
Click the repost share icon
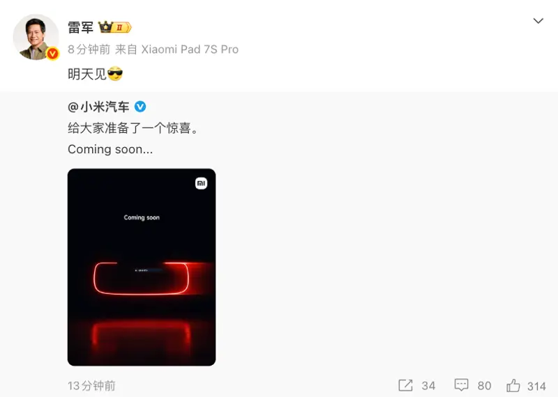(405, 385)
